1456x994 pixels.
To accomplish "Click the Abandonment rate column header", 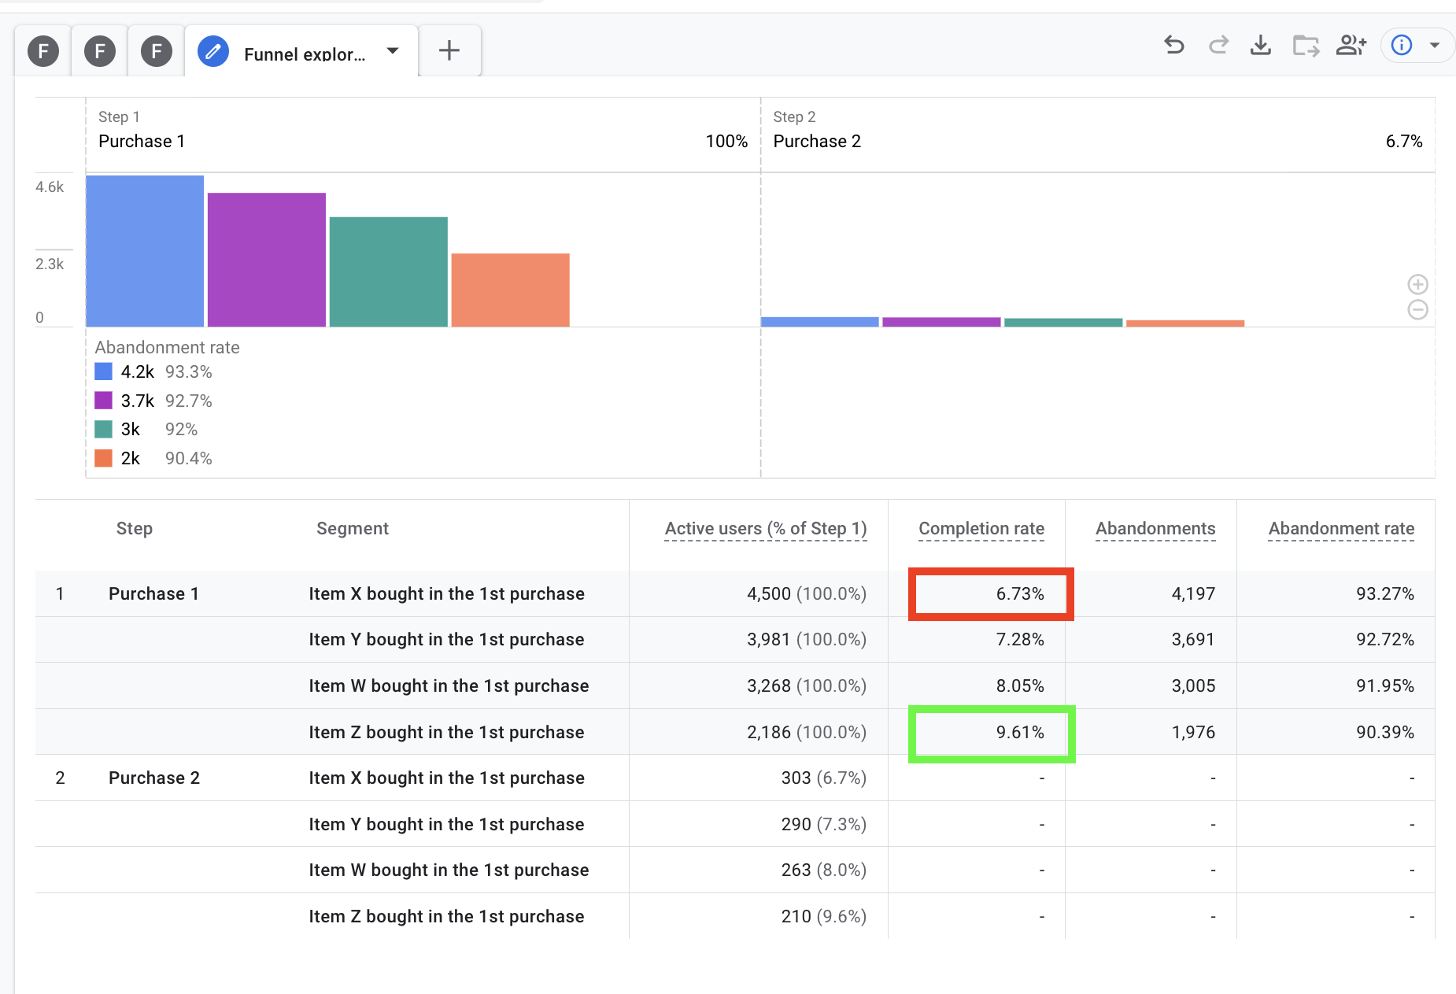I will click(1341, 529).
